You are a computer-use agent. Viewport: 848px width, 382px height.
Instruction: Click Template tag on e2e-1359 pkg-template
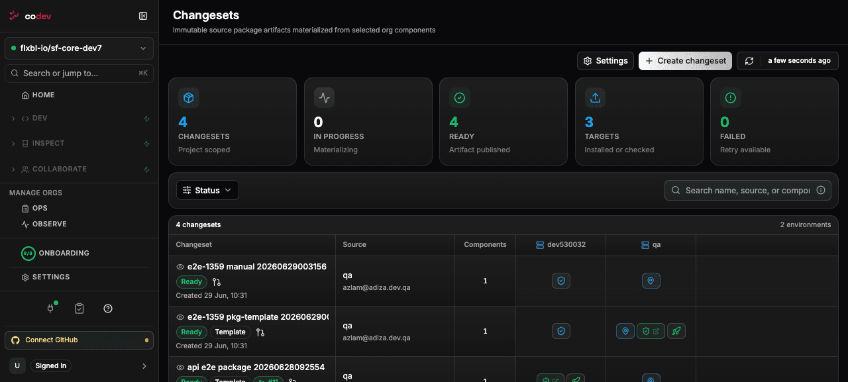tap(231, 332)
